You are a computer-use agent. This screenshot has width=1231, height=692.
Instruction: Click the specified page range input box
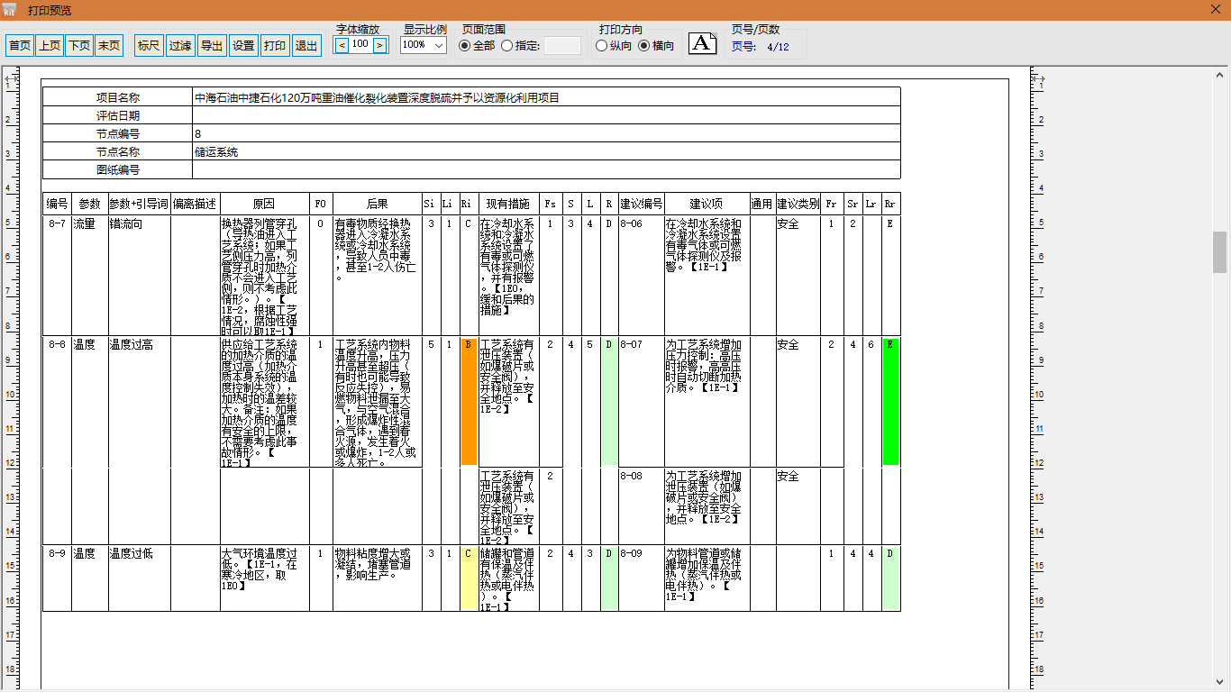pyautogui.click(x=562, y=46)
